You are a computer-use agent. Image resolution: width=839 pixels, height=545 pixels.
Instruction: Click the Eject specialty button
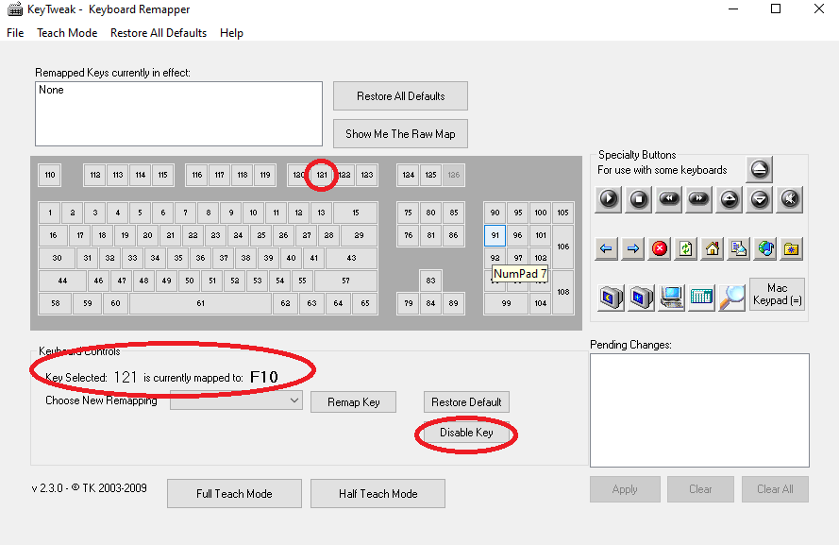(x=760, y=170)
